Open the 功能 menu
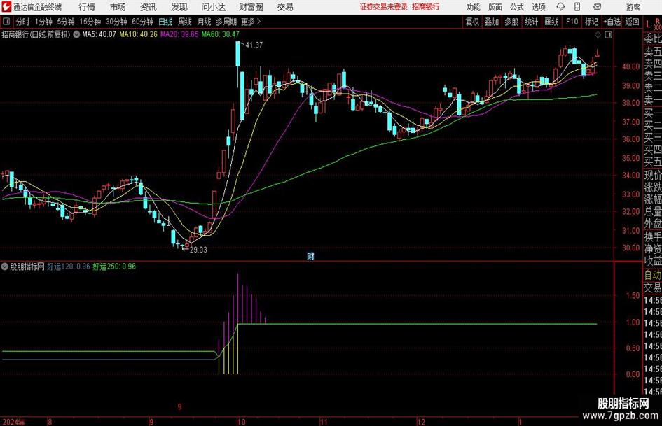The width and height of the screenshot is (662, 426). [474, 7]
